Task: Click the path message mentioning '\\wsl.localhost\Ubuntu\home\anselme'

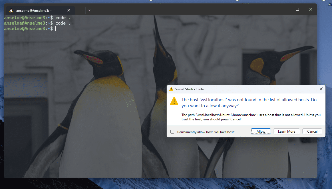Action: coord(251,117)
